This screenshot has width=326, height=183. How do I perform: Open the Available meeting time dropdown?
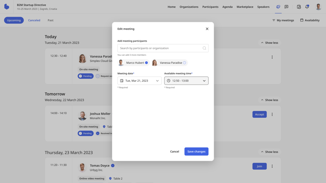pyautogui.click(x=186, y=81)
